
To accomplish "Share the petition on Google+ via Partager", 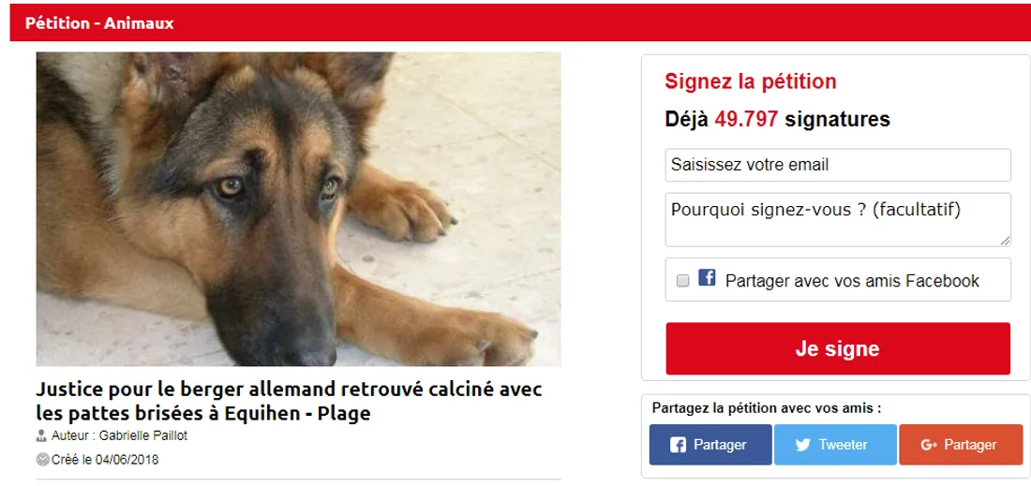I will tap(961, 445).
